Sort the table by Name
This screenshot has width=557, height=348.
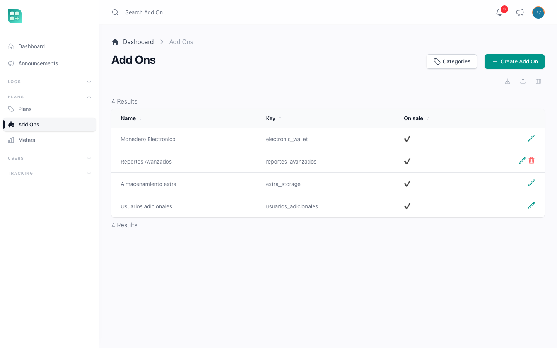131,118
